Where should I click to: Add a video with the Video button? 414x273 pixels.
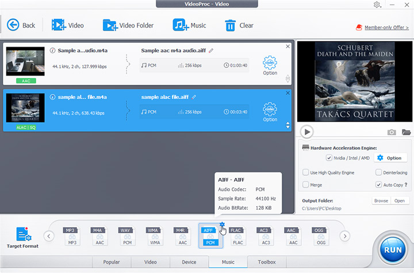(68, 25)
